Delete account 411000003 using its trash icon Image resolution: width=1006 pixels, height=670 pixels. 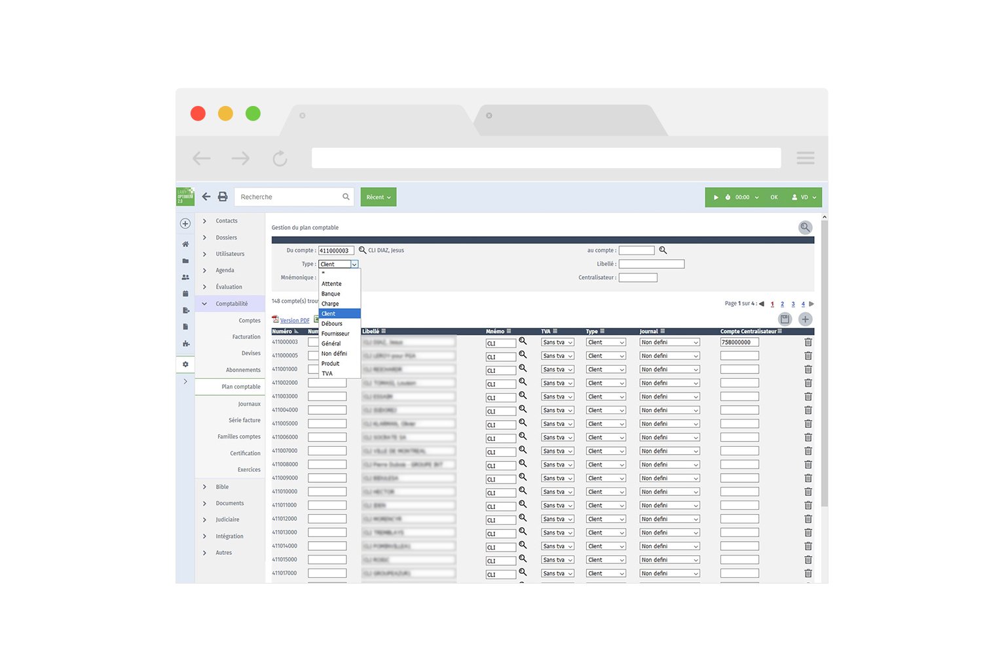pos(808,343)
